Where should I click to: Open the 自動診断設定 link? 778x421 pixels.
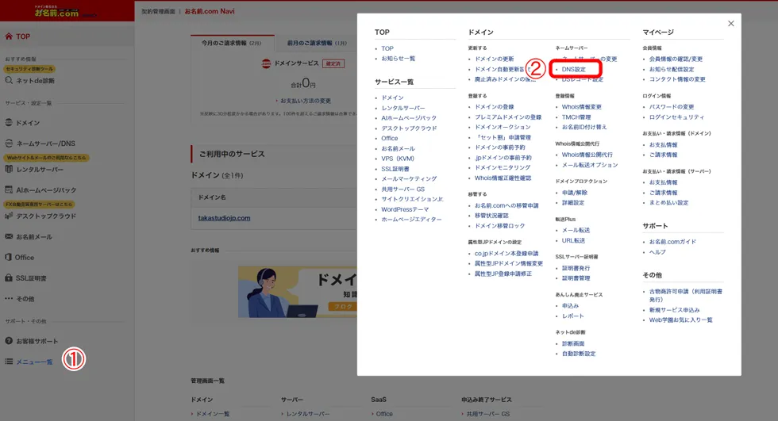(579, 354)
